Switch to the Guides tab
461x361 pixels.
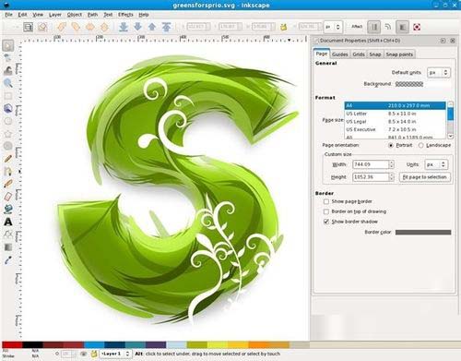pos(340,54)
